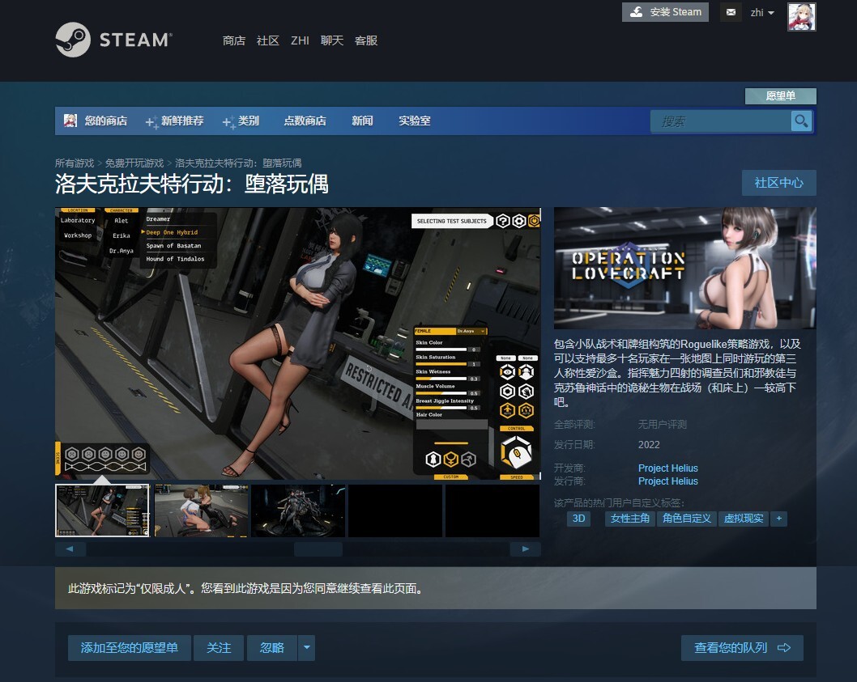Expand the zhi account dropdown
This screenshot has width=857, height=682.
coord(762,13)
